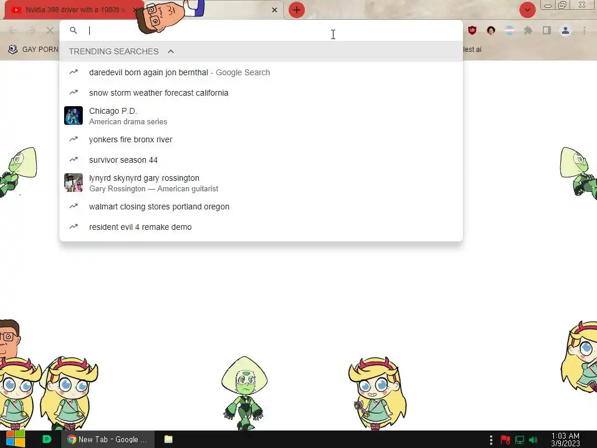The height and width of the screenshot is (448, 597).
Task: Click the first bookmark icon on bookmarks bar
Action: (x=13, y=49)
